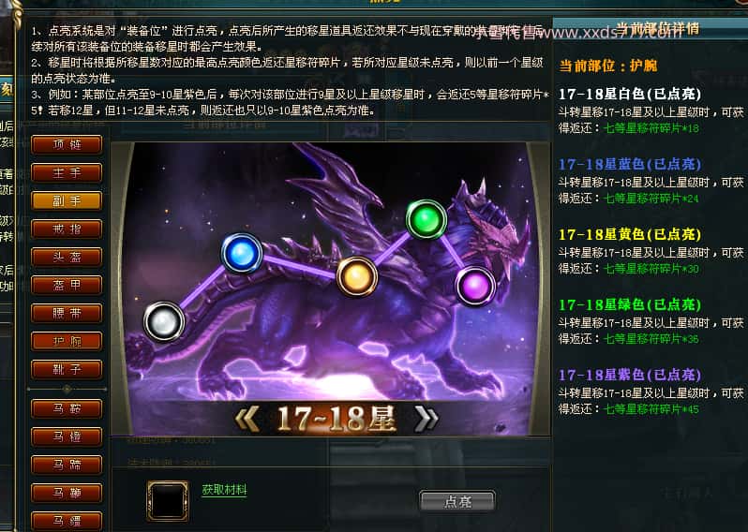Viewport: 748px width, 532px height.
Task: Switch to the highlighted 副手 slot
Action: click(67, 201)
